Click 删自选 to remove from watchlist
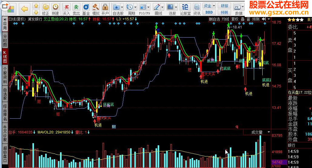Image resolution: width=312 pixels, height=168 pixels. tap(214, 19)
